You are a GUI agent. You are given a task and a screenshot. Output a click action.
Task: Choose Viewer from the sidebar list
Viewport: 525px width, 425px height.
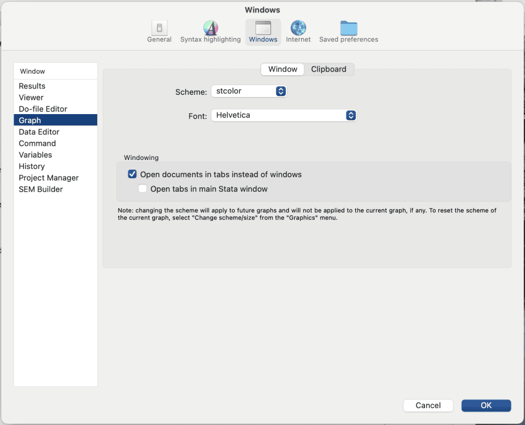(x=31, y=98)
